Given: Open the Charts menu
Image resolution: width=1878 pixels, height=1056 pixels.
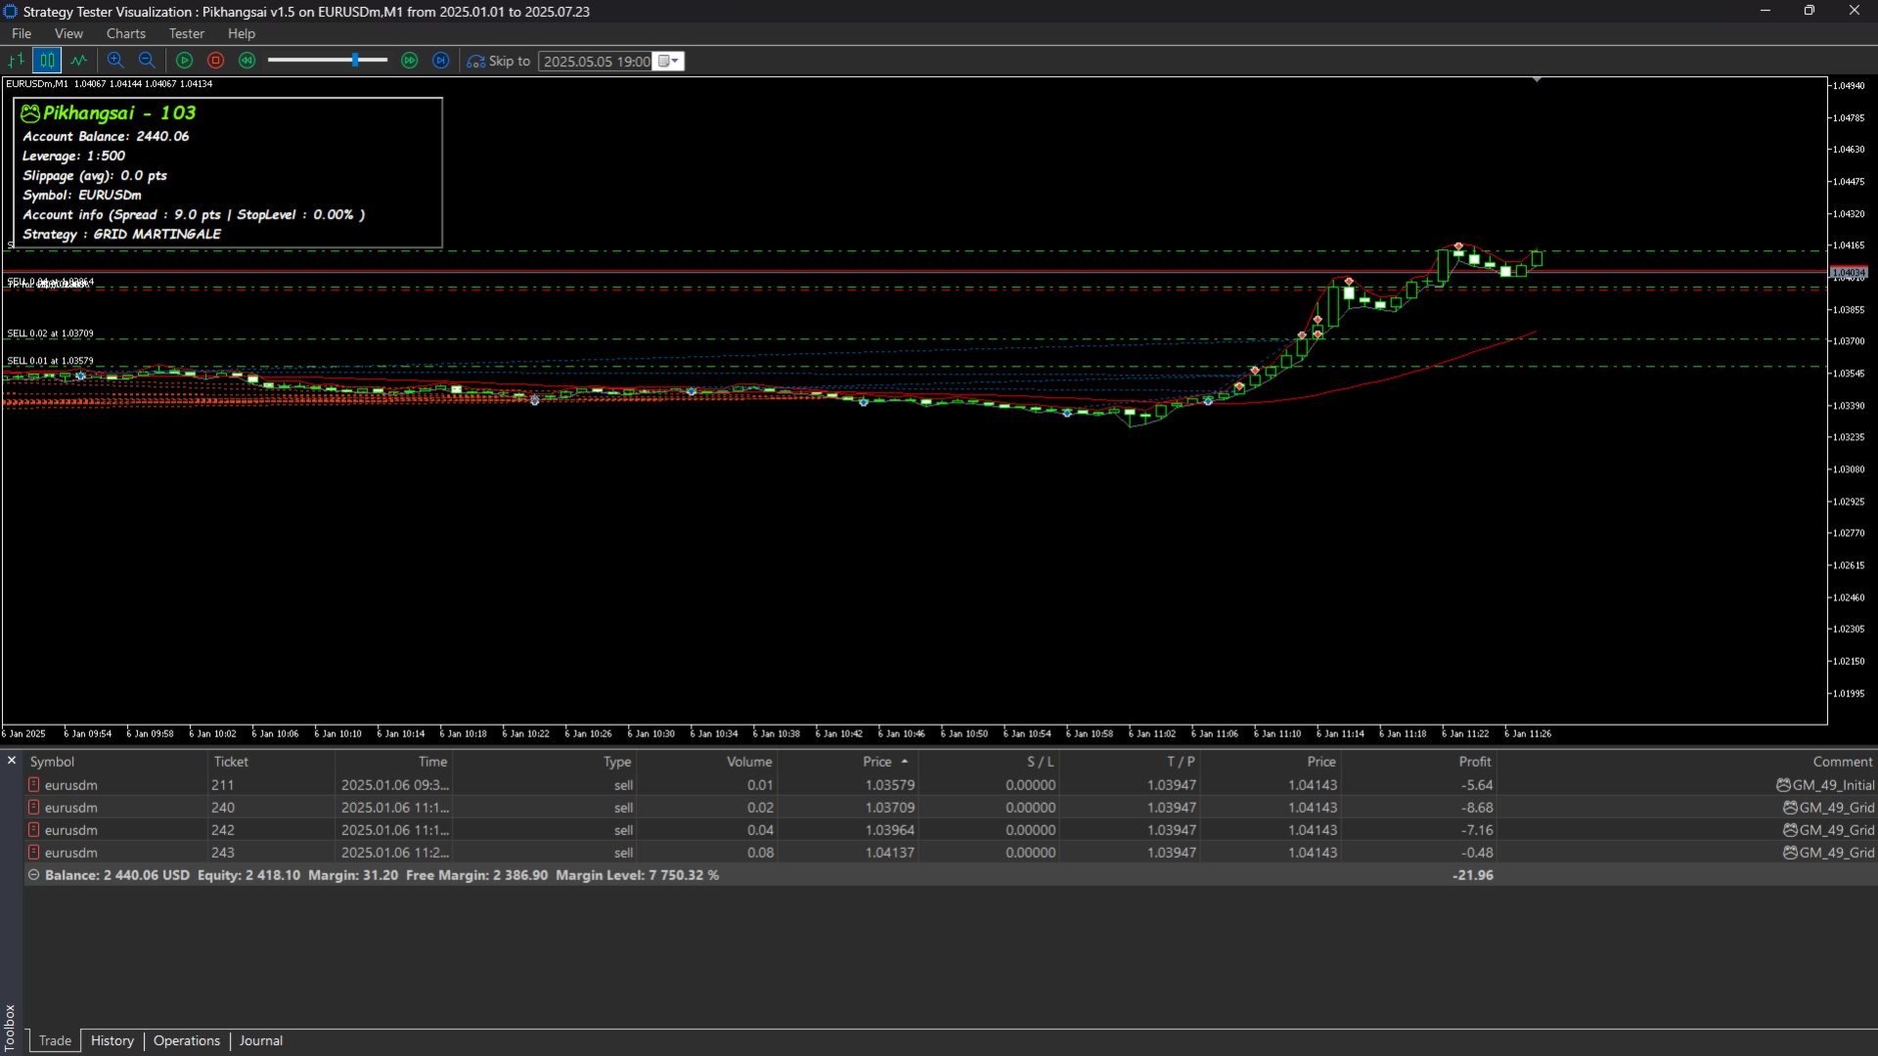Looking at the screenshot, I should [126, 33].
